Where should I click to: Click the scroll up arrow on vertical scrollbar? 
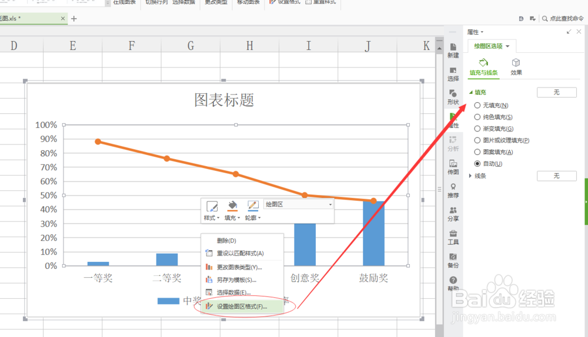439,48
